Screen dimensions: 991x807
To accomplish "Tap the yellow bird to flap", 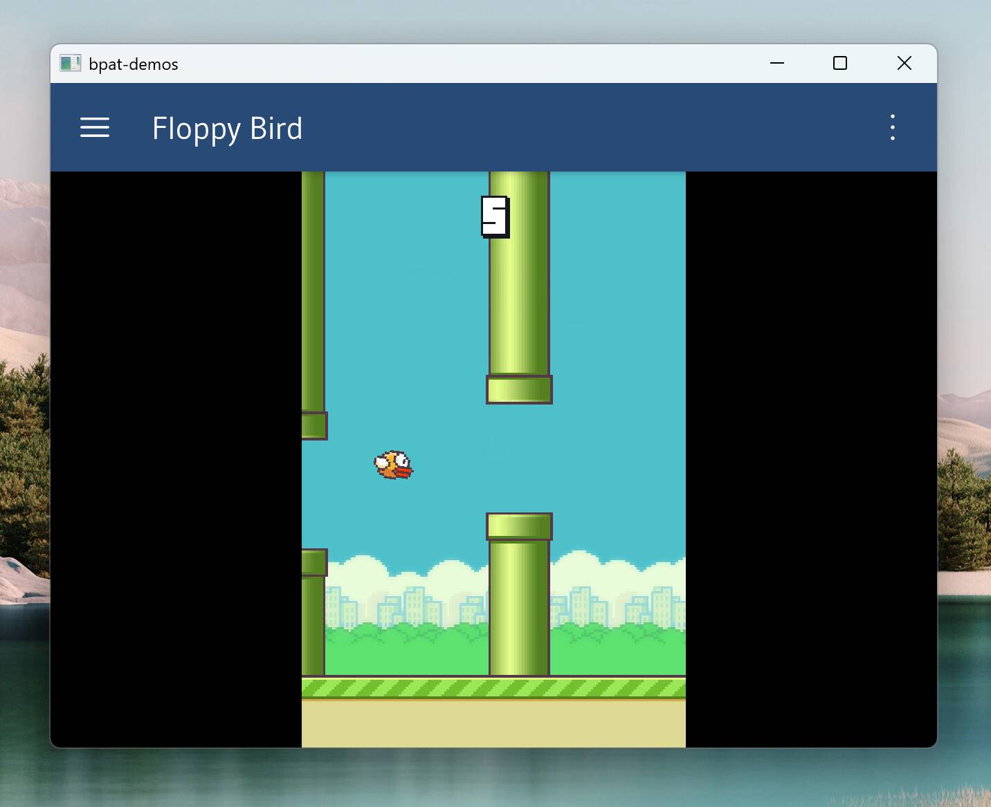I will click(x=394, y=465).
